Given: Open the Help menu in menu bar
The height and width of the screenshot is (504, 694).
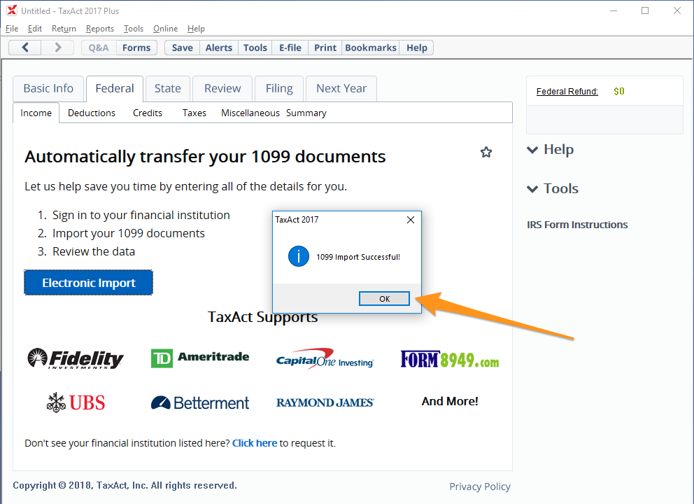Looking at the screenshot, I should [196, 29].
